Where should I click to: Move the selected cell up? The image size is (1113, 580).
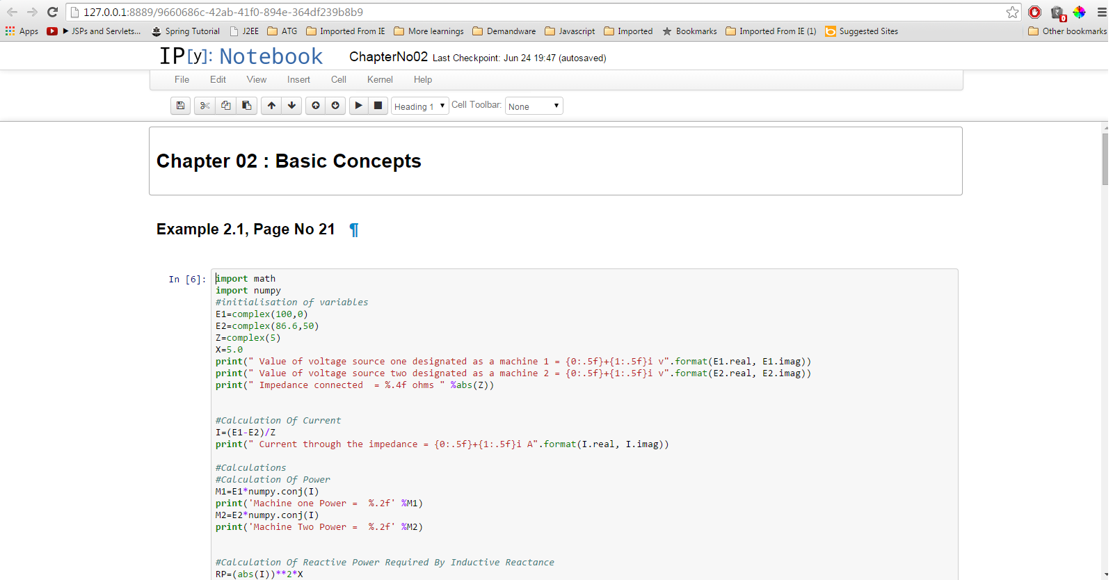[271, 106]
